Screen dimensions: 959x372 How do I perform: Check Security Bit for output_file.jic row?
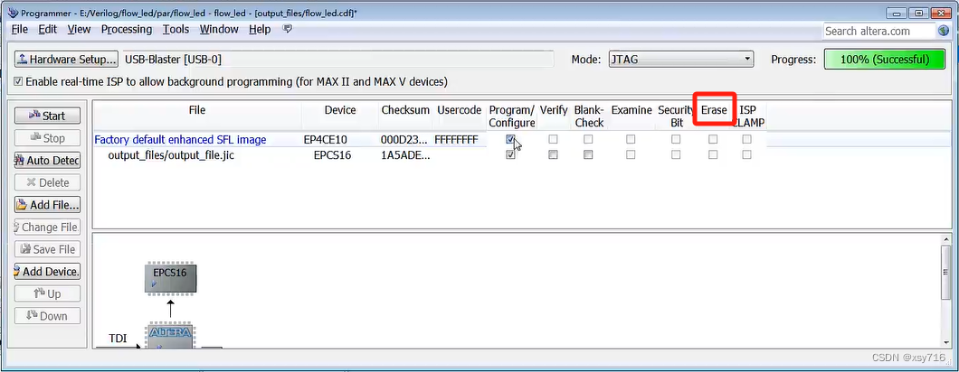pos(675,154)
